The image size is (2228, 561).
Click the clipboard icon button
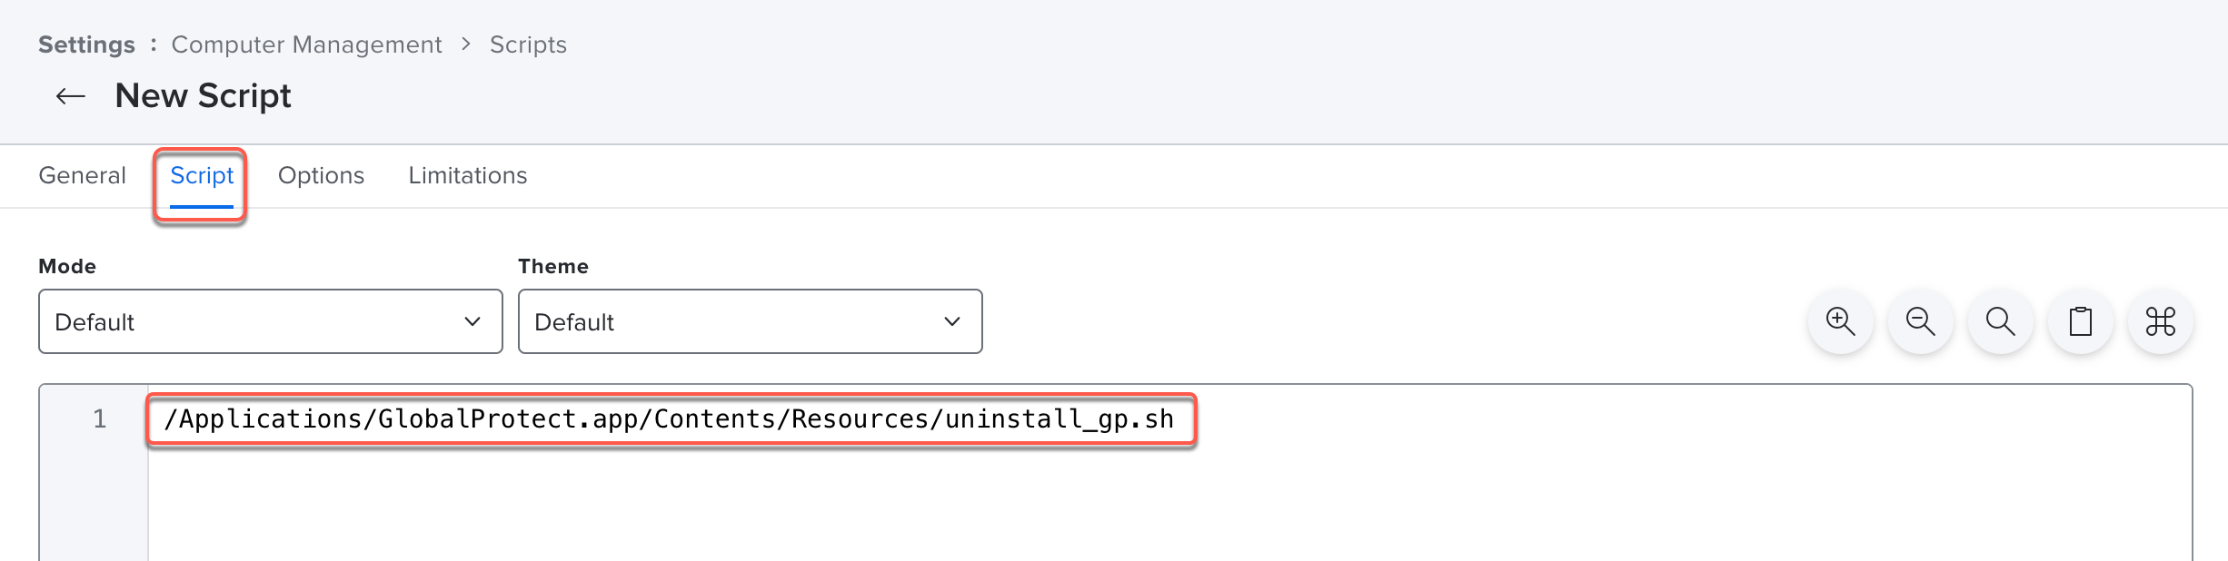pyautogui.click(x=2080, y=321)
